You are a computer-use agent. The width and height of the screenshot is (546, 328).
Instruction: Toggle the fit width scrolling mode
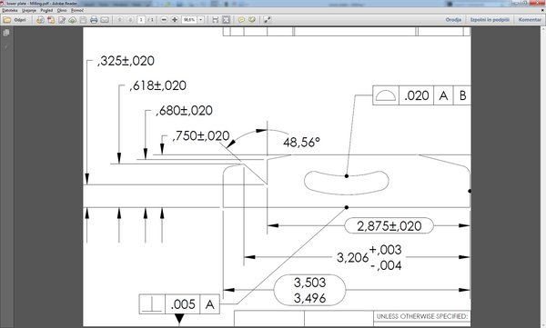point(215,20)
